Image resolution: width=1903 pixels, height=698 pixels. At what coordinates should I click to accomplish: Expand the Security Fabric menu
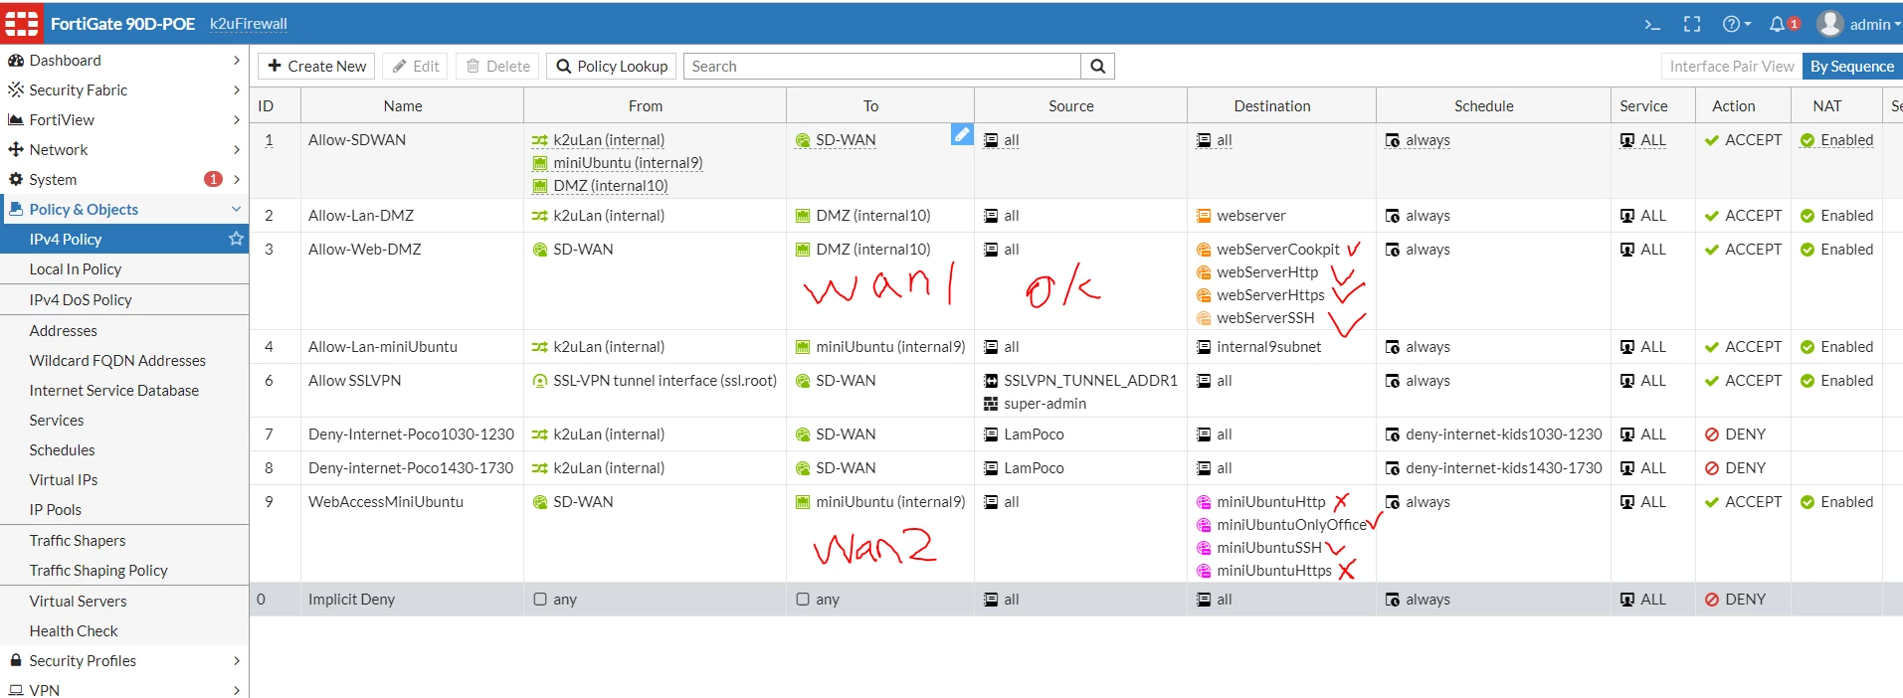point(236,90)
